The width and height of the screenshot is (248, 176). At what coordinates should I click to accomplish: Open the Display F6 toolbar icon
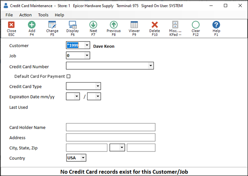(72, 25)
